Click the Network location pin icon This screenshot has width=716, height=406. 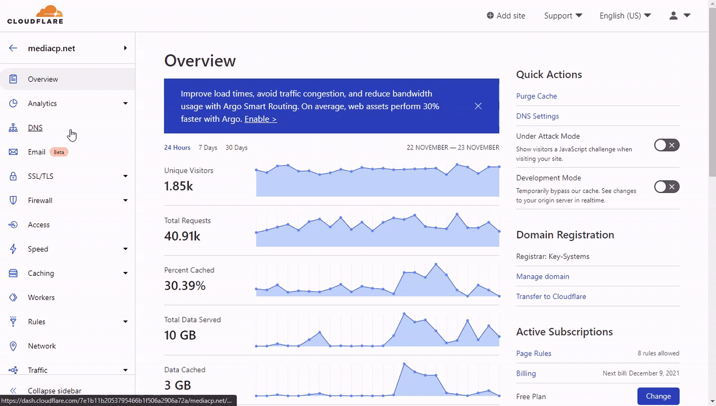coord(13,346)
